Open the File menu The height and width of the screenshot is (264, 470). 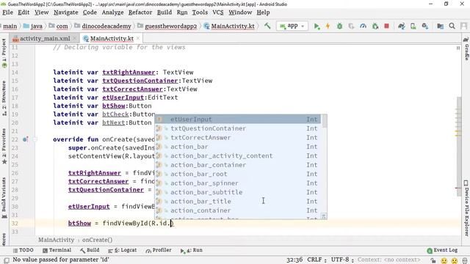pos(7,12)
